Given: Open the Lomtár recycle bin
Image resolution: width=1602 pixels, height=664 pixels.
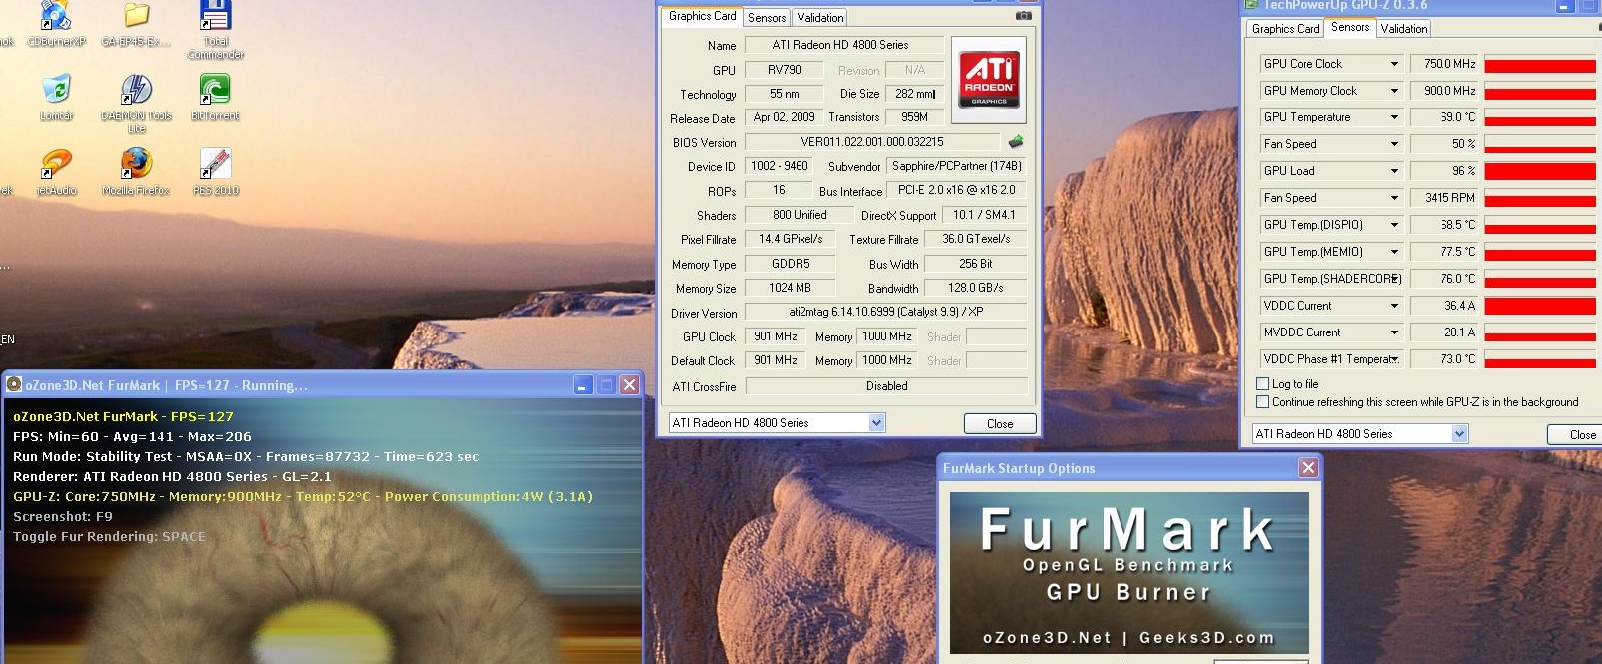Looking at the screenshot, I should click(57, 97).
